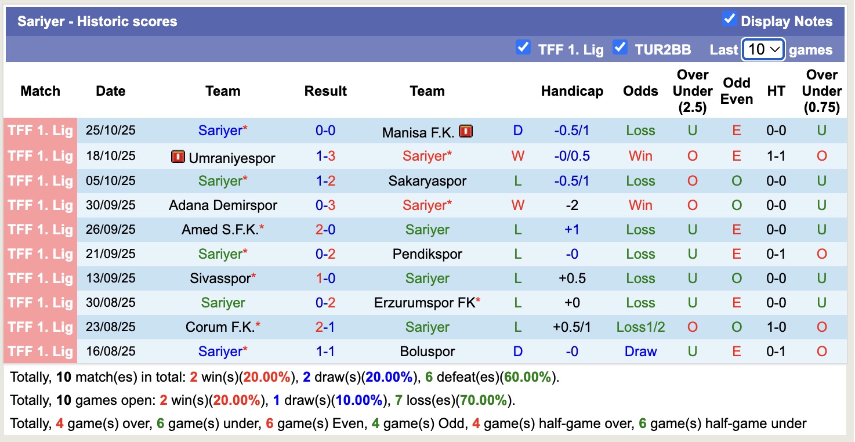Select Sariyer in the 16/08/25 row

coord(223,351)
